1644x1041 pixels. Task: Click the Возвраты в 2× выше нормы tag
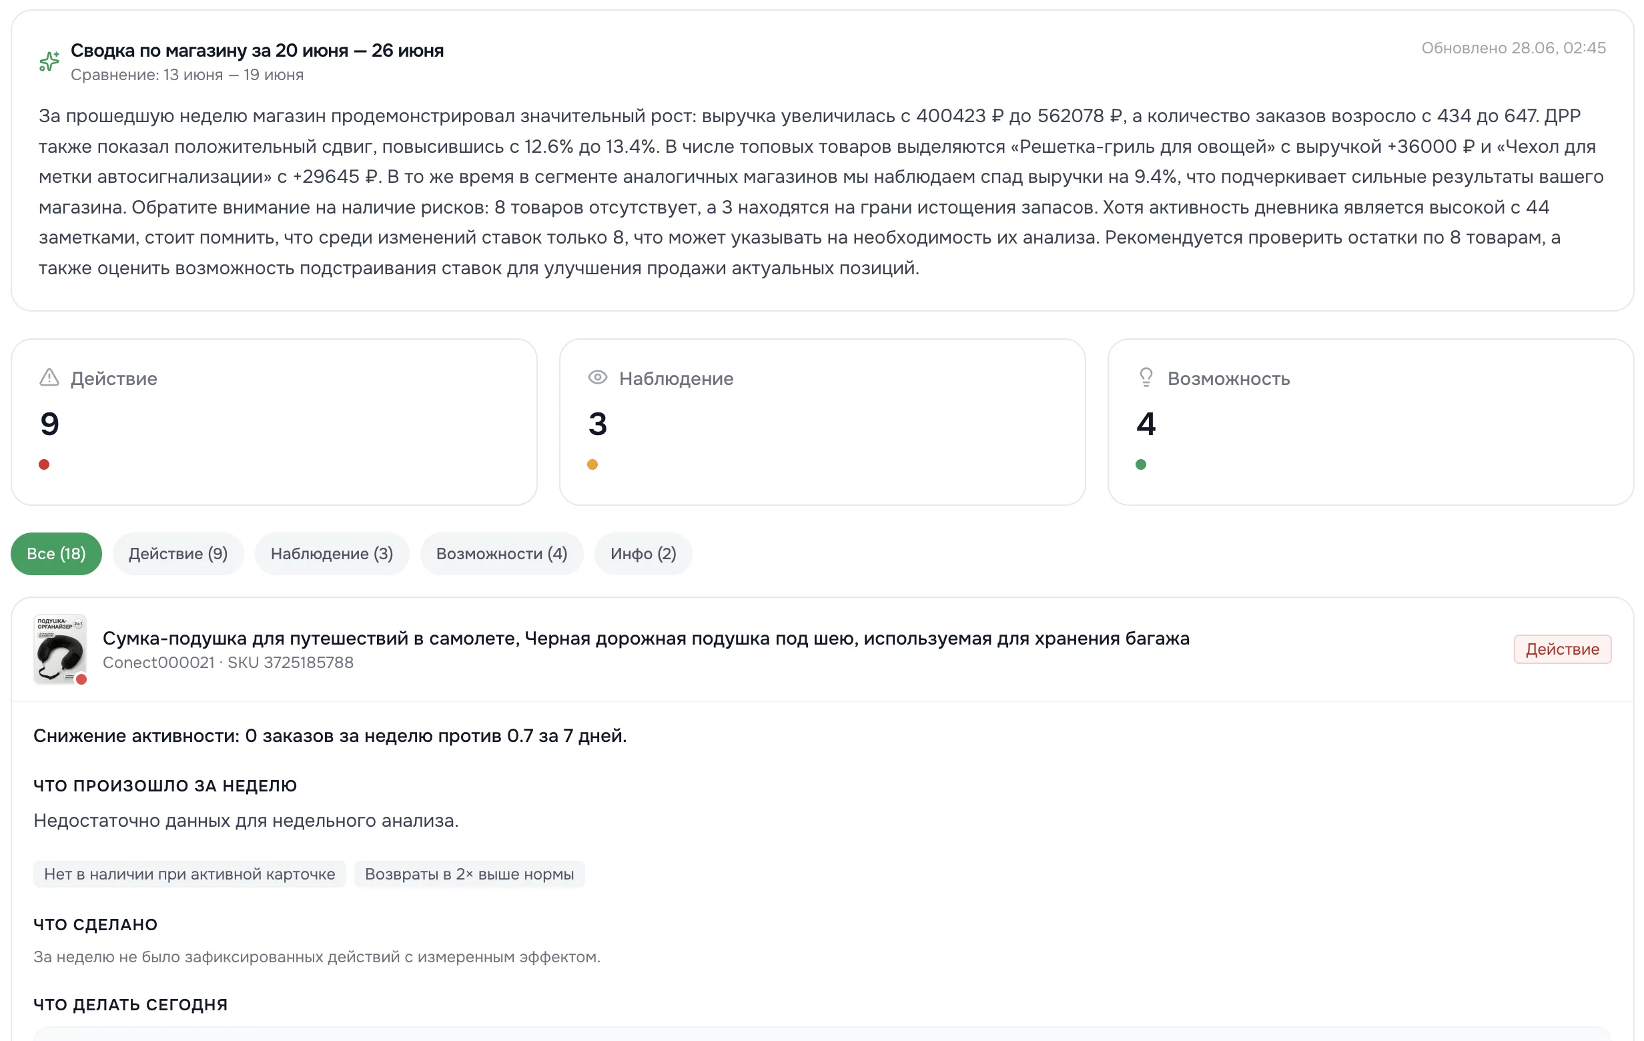coord(469,874)
